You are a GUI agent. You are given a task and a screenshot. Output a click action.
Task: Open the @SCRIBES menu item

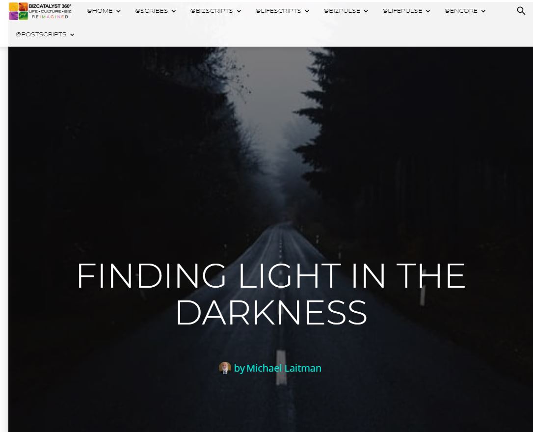point(151,11)
